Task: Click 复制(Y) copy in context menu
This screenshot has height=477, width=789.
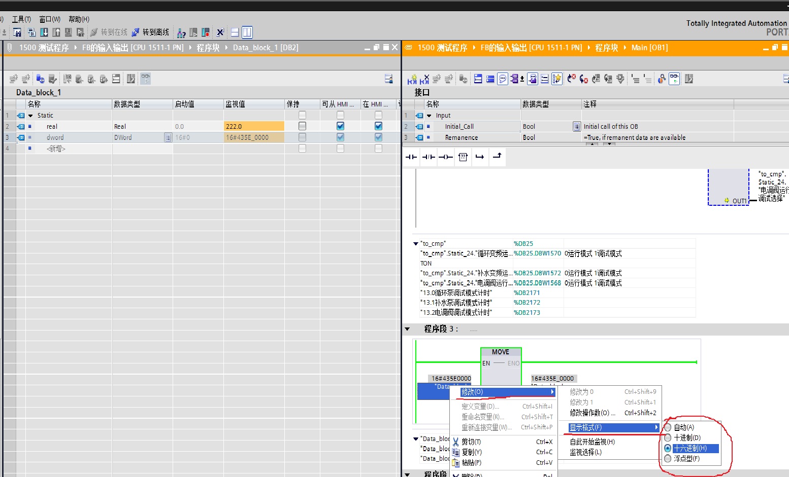Action: [x=471, y=452]
